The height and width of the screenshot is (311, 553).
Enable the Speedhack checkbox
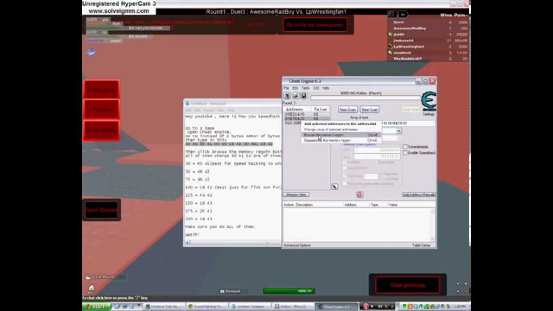405,152
